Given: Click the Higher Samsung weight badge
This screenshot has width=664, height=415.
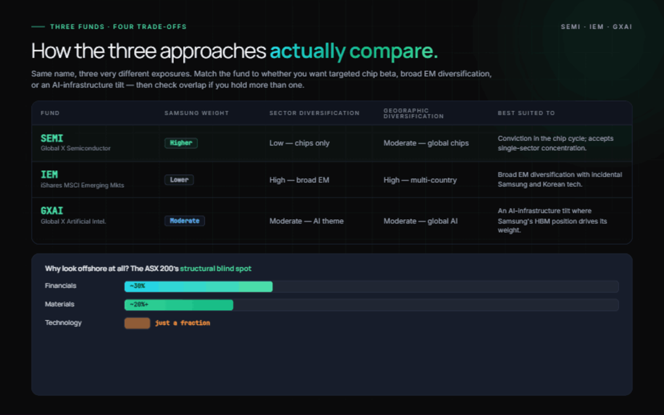Looking at the screenshot, I should (181, 143).
